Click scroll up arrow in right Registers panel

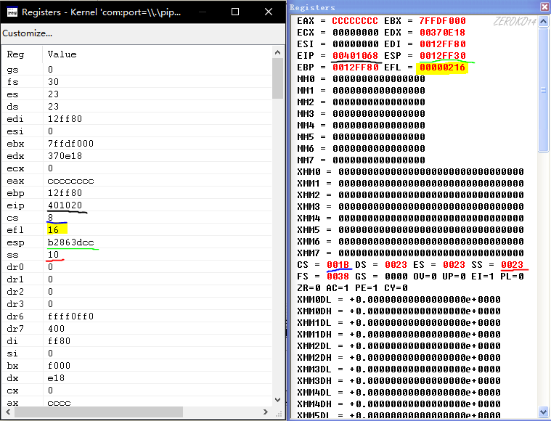543,22
